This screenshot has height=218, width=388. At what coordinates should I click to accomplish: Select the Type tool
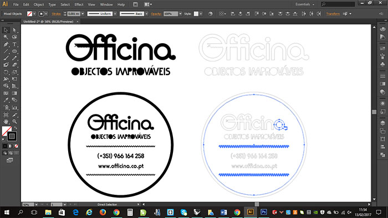(x=14, y=44)
